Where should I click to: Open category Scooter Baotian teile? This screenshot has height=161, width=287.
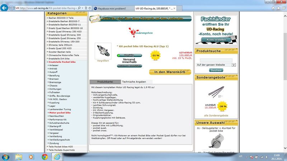[x=60, y=52]
